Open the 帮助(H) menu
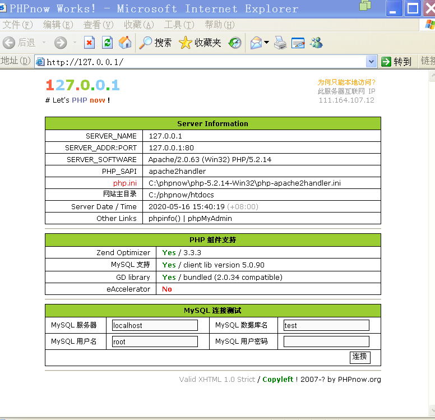 tap(220, 25)
